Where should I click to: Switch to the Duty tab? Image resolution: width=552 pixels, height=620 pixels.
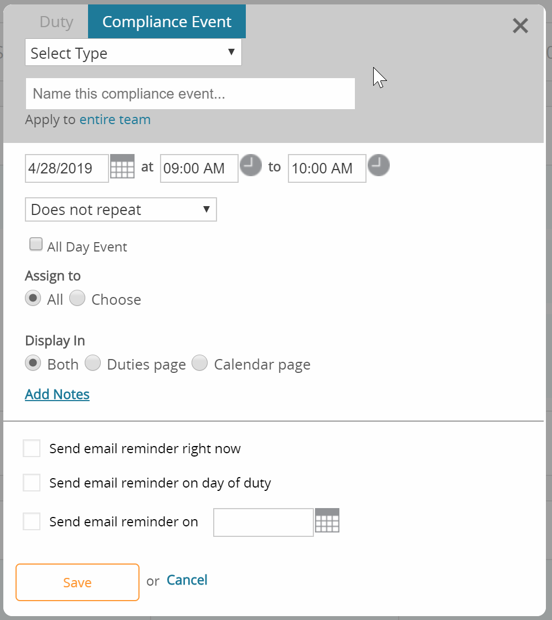56,22
